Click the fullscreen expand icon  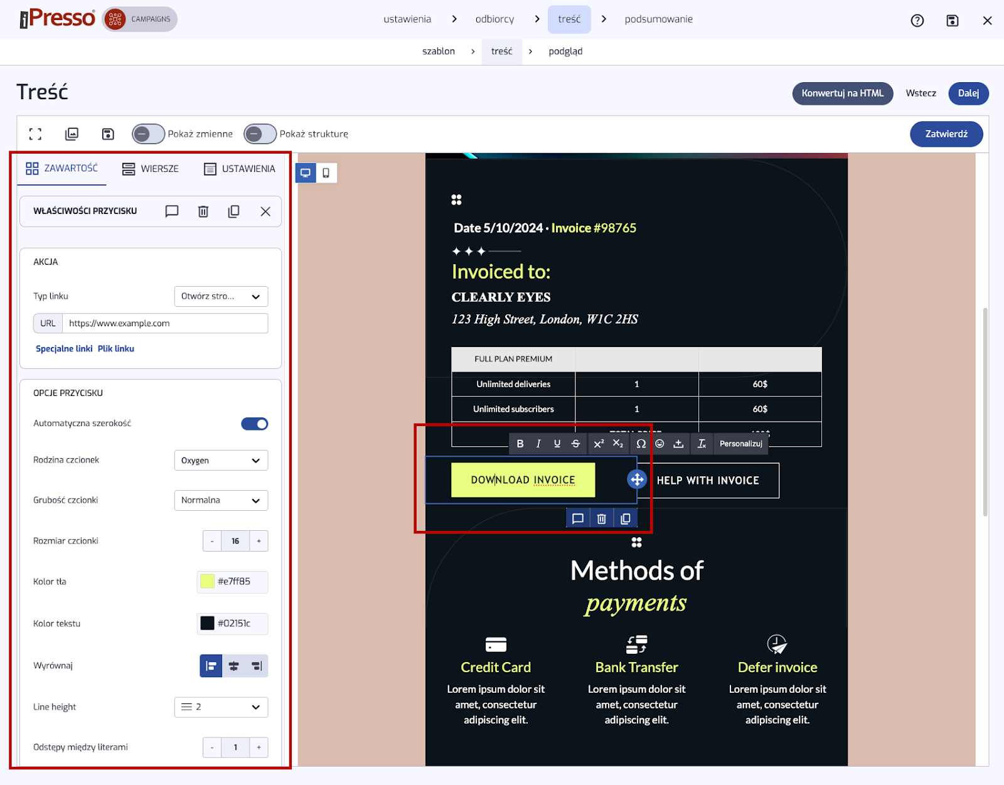36,134
